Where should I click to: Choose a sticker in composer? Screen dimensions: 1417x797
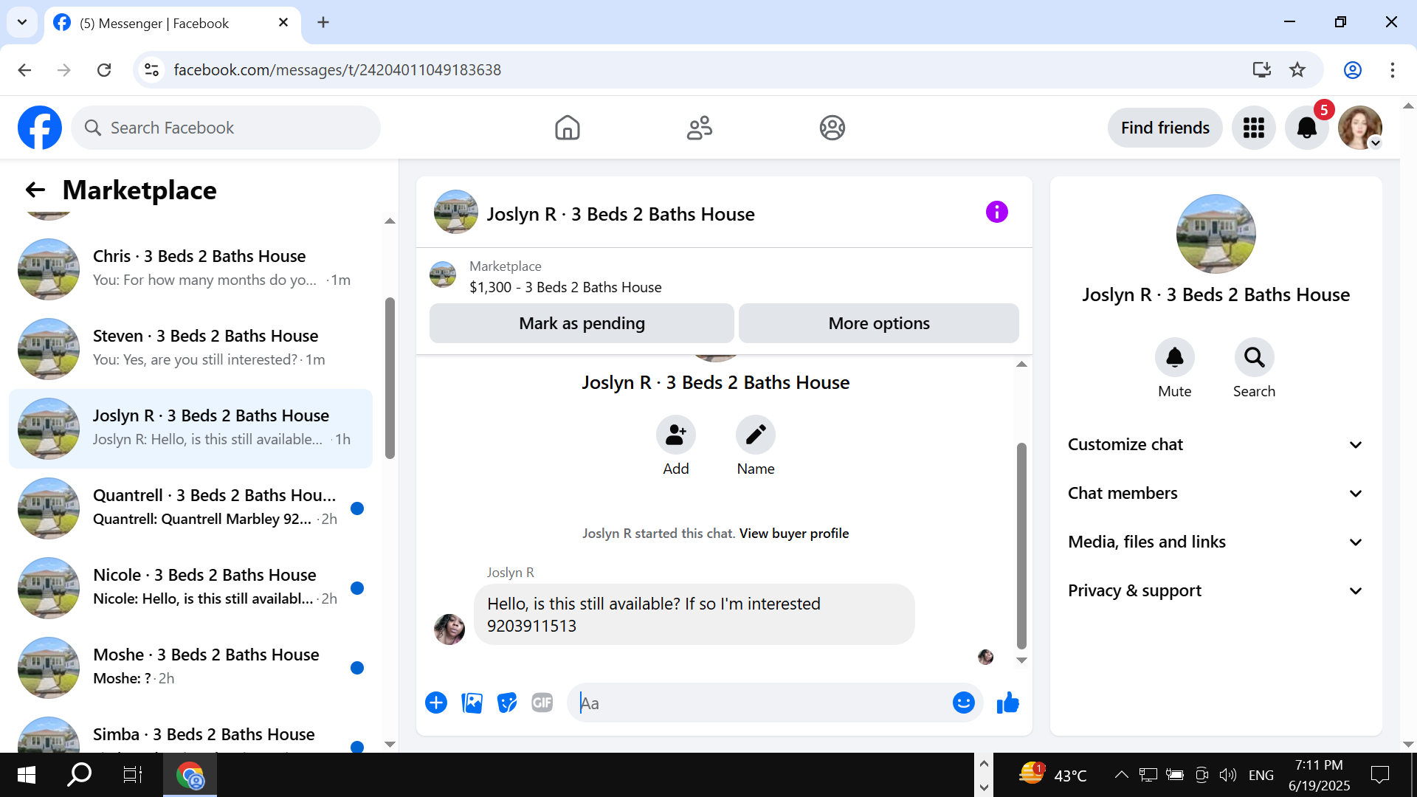[x=507, y=703]
